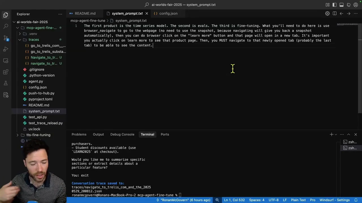Create new terminal with plus icon
362x203 pixels.
(x=331, y=134)
